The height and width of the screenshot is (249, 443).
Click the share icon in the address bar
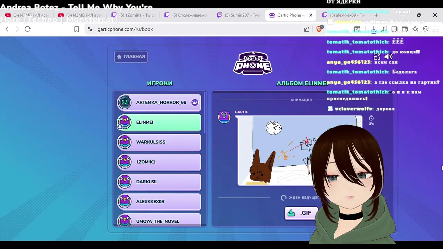click(x=307, y=29)
